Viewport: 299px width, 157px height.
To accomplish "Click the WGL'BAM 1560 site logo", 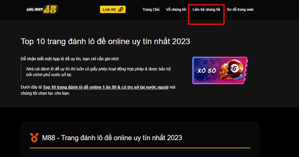I will tap(43, 9).
